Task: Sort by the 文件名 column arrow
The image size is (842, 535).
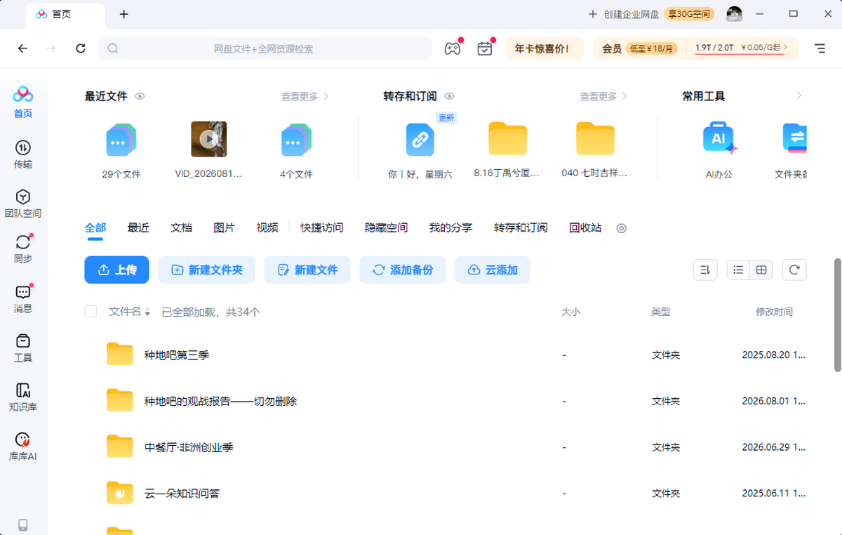Action: (x=147, y=312)
